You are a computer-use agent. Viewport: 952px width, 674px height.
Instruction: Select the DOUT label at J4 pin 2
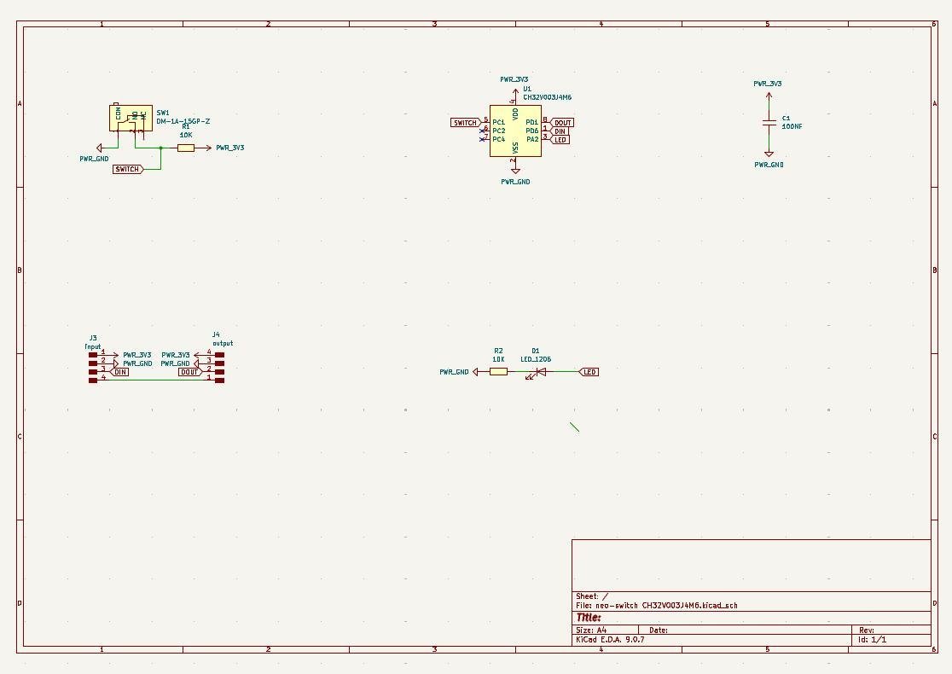[x=190, y=372]
